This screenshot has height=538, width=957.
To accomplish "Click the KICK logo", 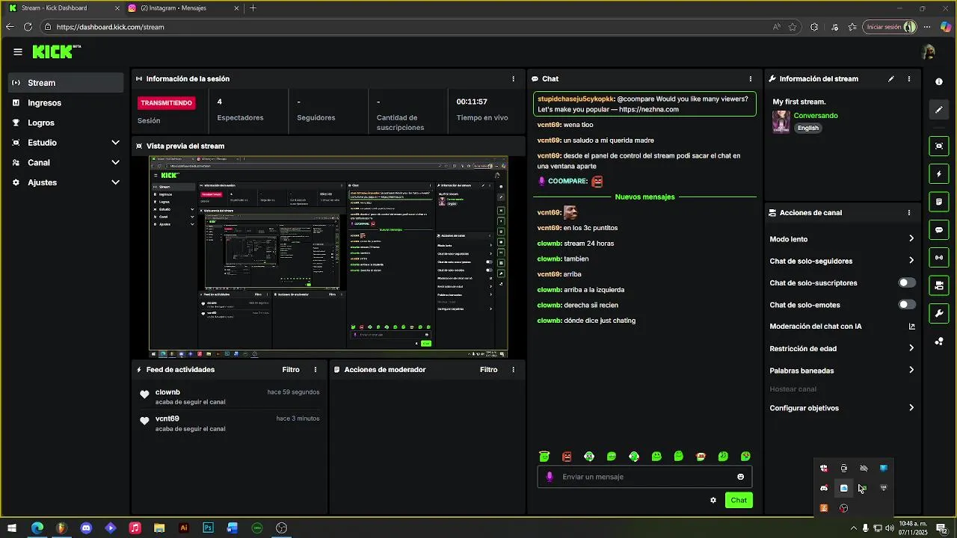I will 56,52.
